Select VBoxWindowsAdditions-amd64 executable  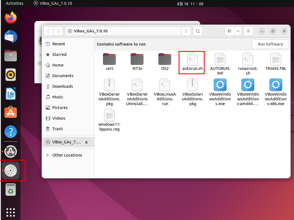click(248, 92)
